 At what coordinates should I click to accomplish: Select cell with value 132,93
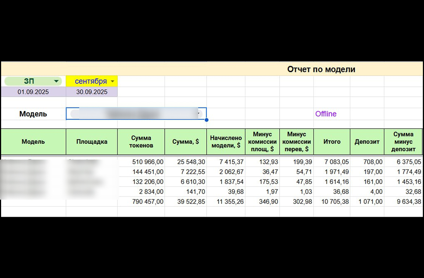tap(262, 162)
